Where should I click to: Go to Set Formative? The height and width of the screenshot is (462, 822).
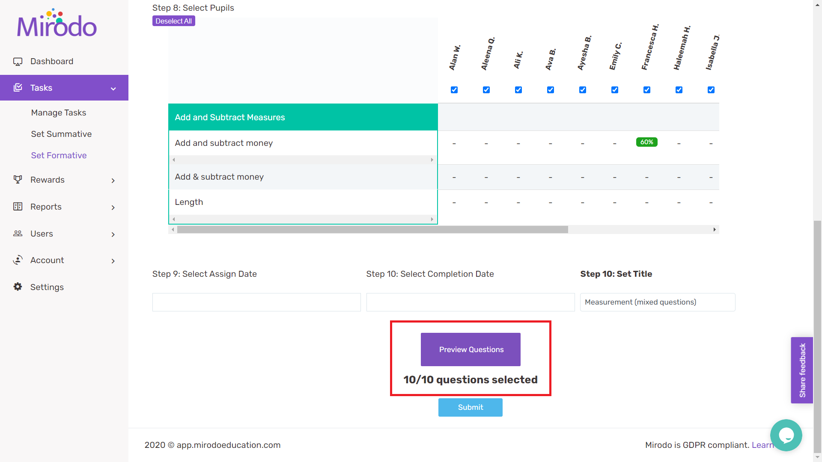pyautogui.click(x=59, y=155)
